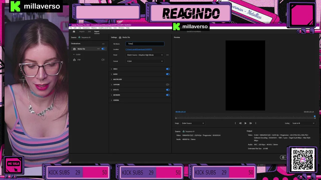The image size is (321, 180).
Task: Click the Media File export icon in Destinations
Action: click(74, 49)
